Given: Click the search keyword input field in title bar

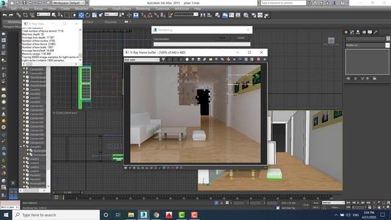Looking at the screenshot, I should click(x=283, y=2).
